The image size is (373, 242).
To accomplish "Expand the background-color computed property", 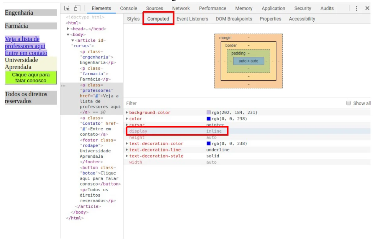I will click(x=127, y=113).
